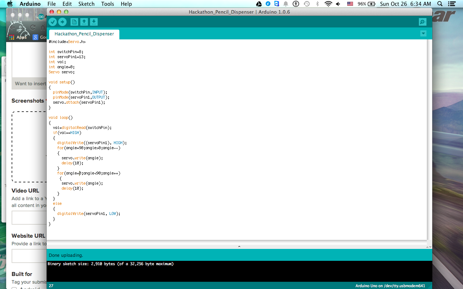This screenshot has height=289, width=463.
Task: Open the Arduino application menu
Action: point(30,4)
